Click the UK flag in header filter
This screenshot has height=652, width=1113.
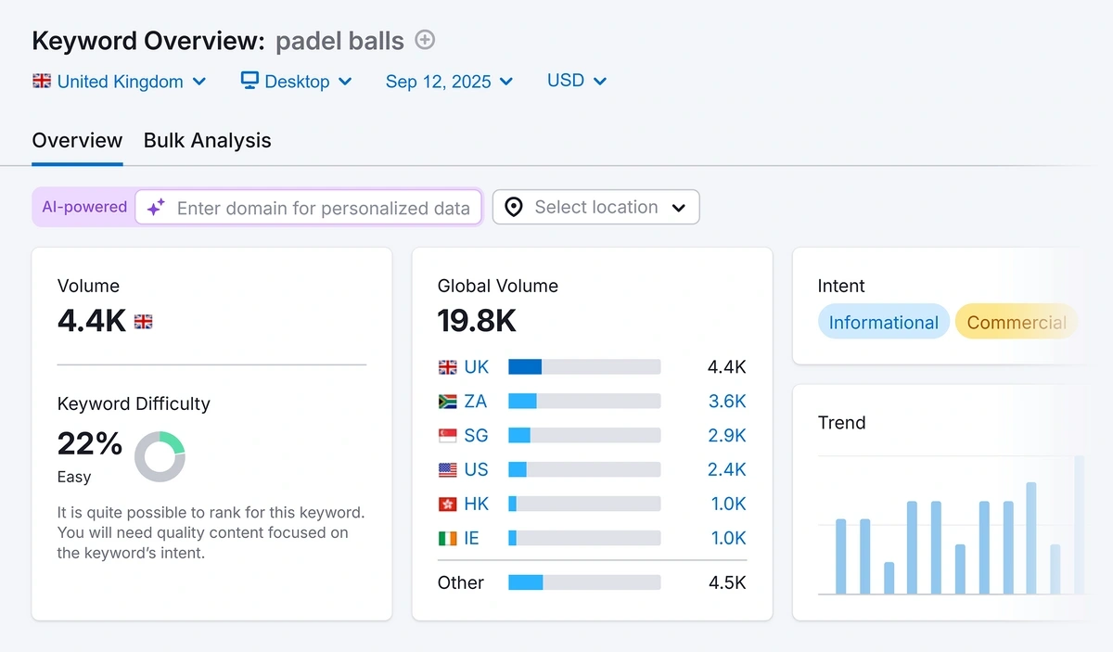(42, 81)
